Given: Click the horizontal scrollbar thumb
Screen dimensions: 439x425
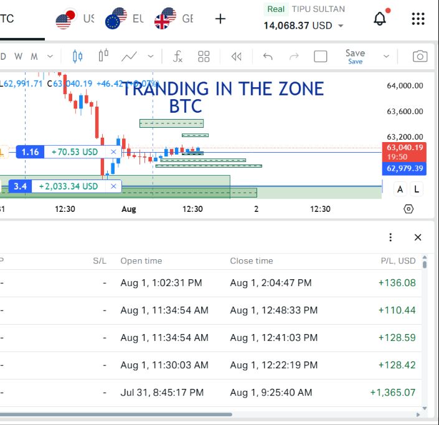Looking at the screenshot, I should pos(116,414).
